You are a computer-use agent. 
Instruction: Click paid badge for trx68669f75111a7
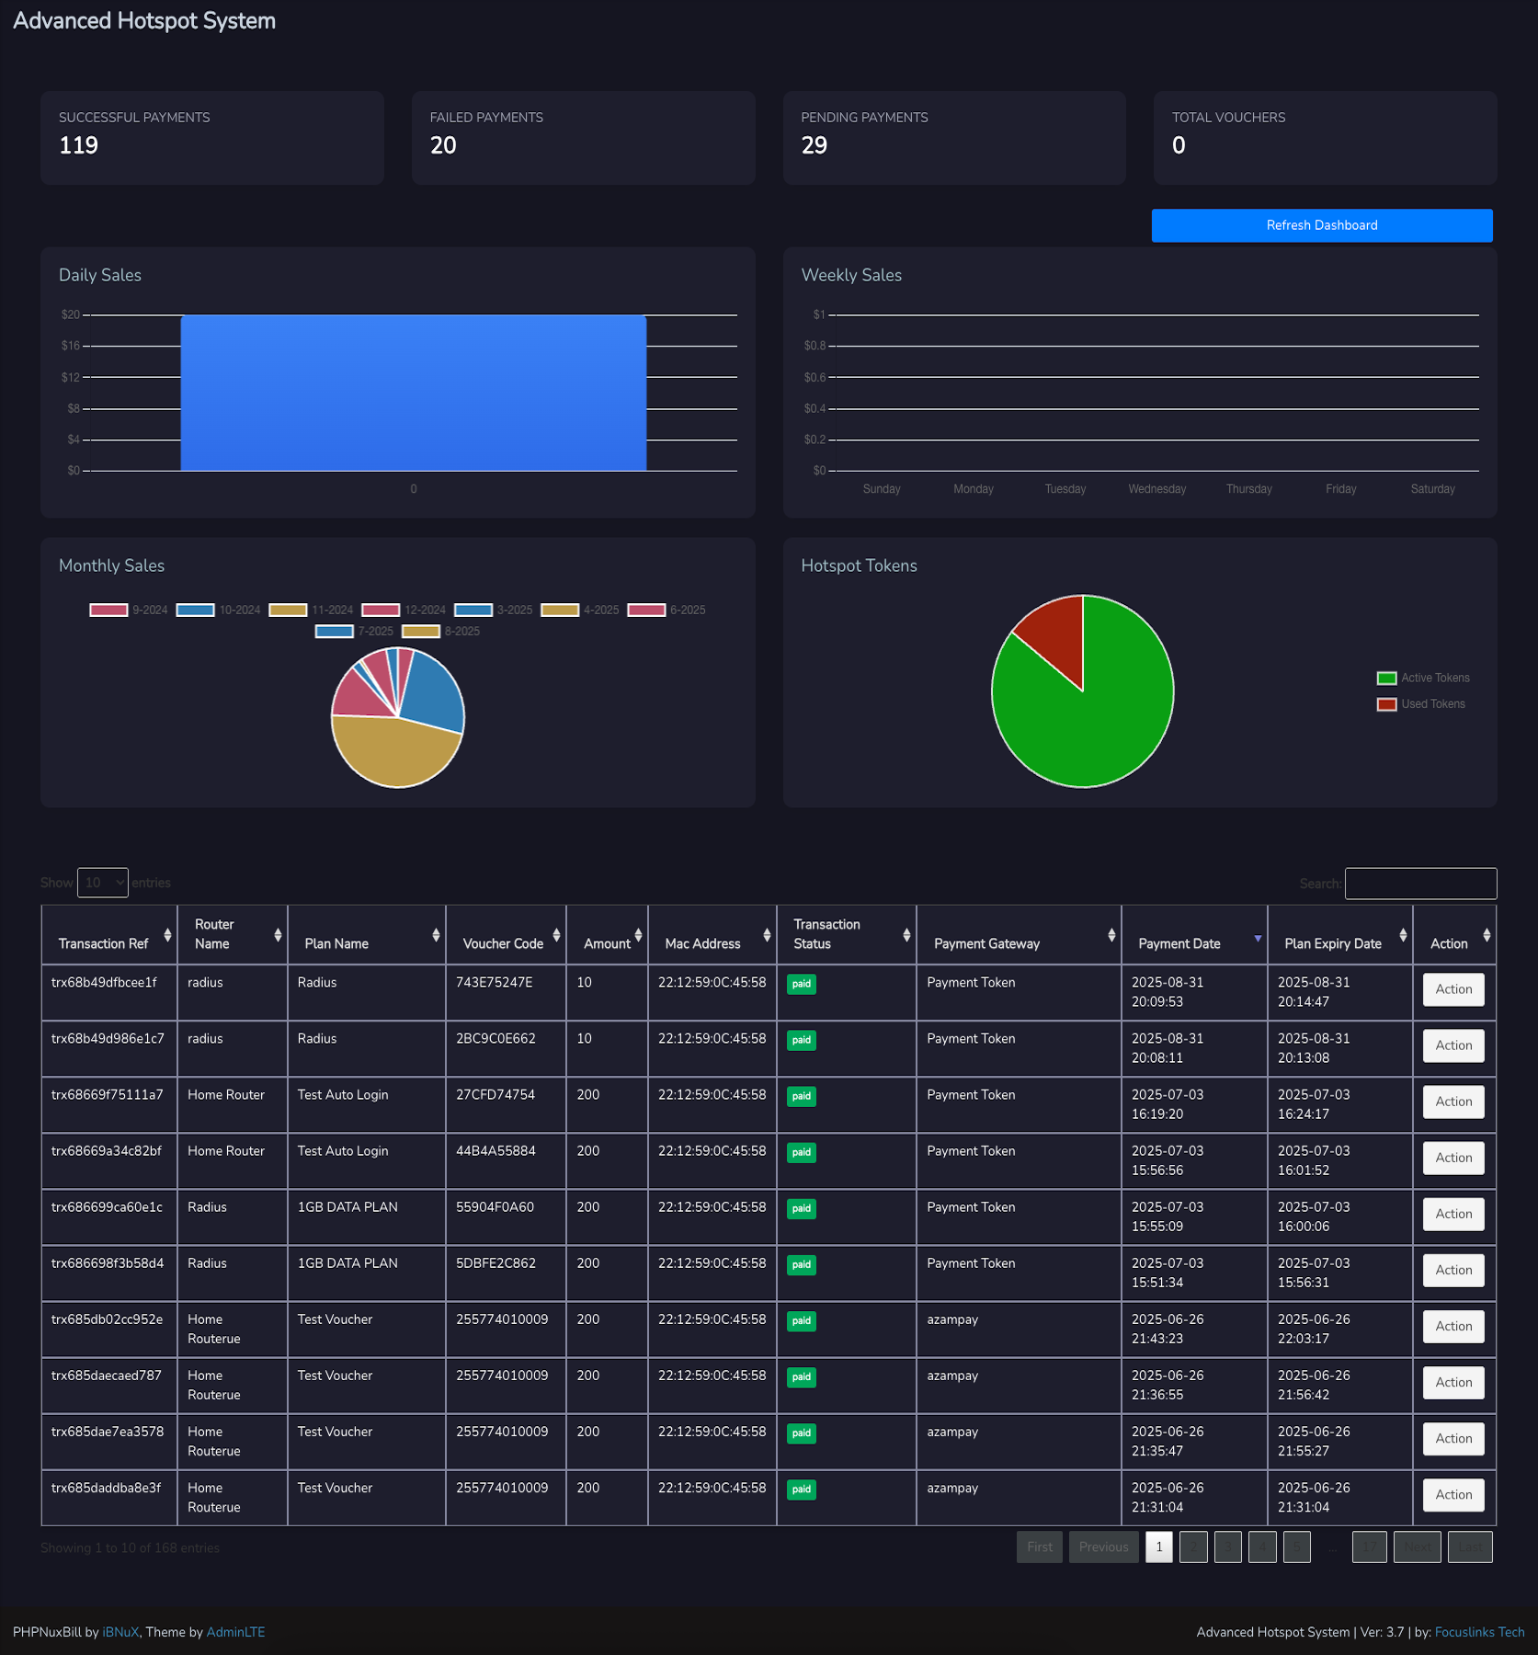click(x=802, y=1096)
